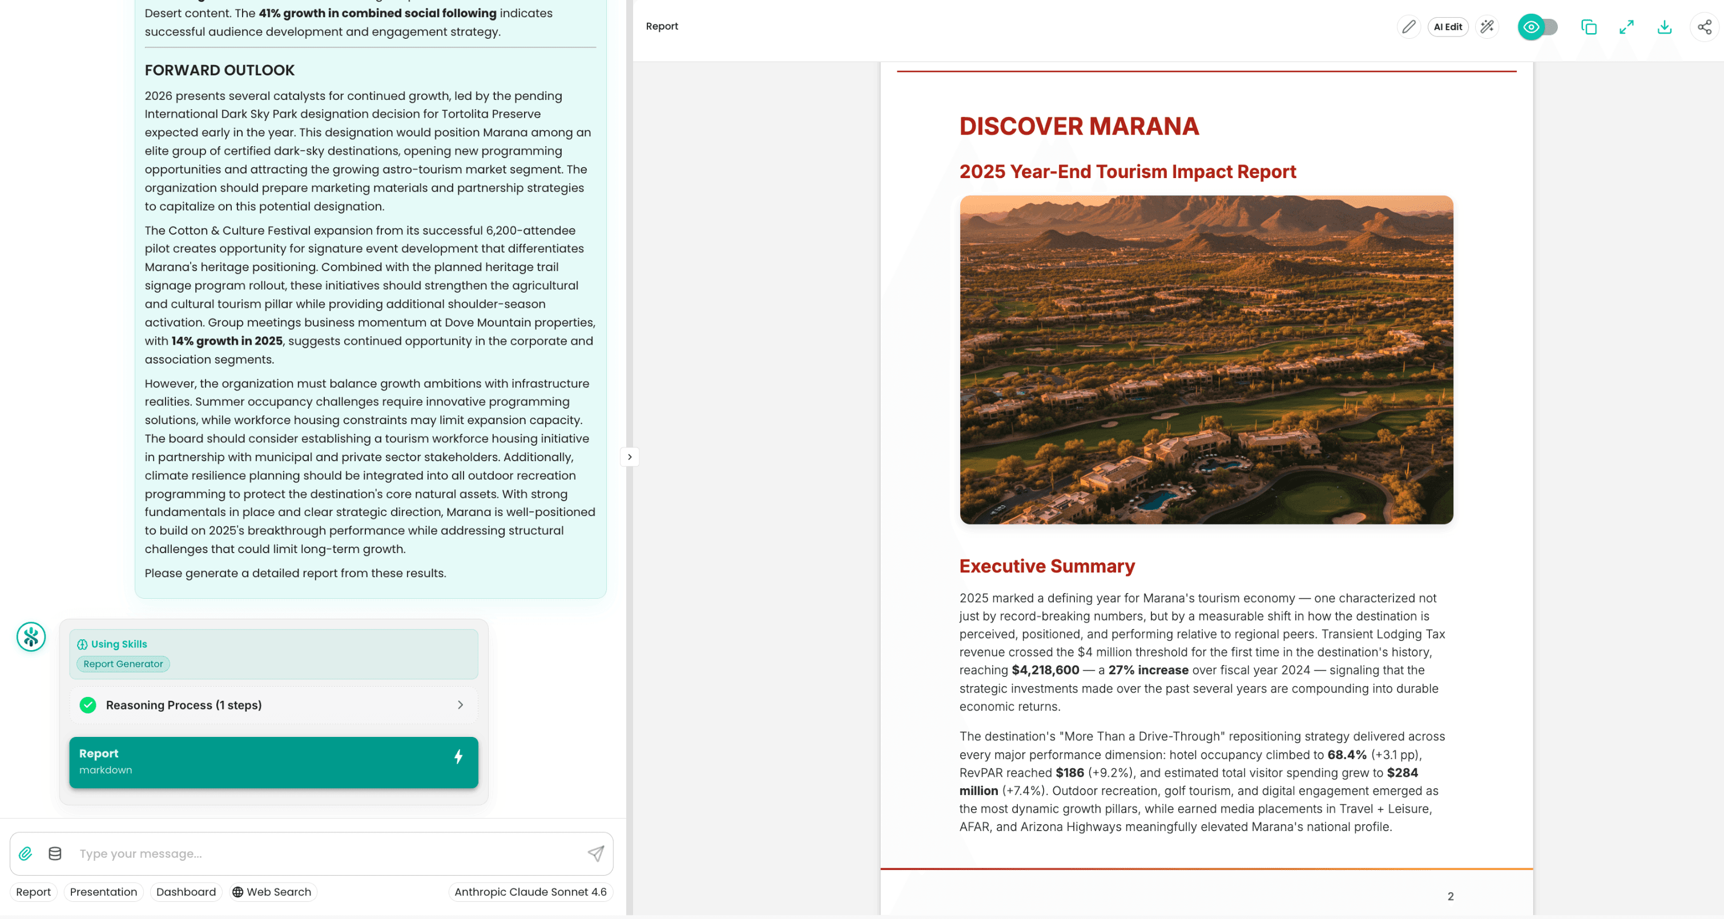Viewport: 1724px width, 919px height.
Task: Click the magic wand icon
Action: (x=1487, y=27)
